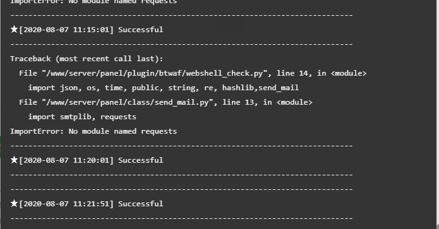Click the ImportError line below import smtplib

93,131
